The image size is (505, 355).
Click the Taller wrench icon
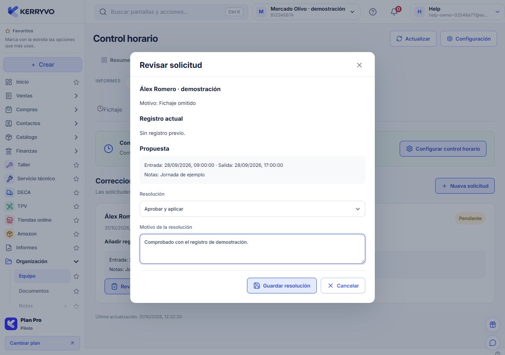9,165
